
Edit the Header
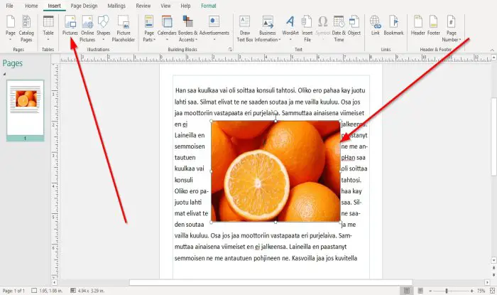pyautogui.click(x=417, y=26)
